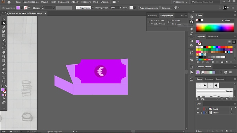237x133 pixels.
Task: Select the Rectangle tool
Action: click(x=4, y=36)
